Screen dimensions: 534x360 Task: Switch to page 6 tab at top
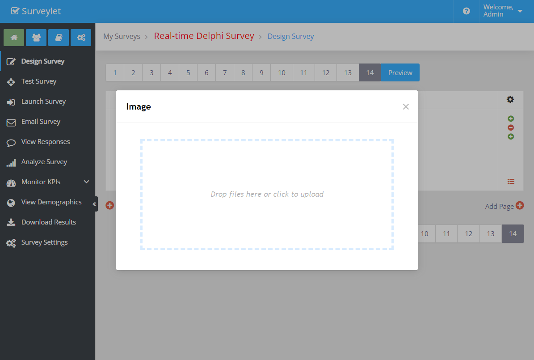[x=206, y=72]
